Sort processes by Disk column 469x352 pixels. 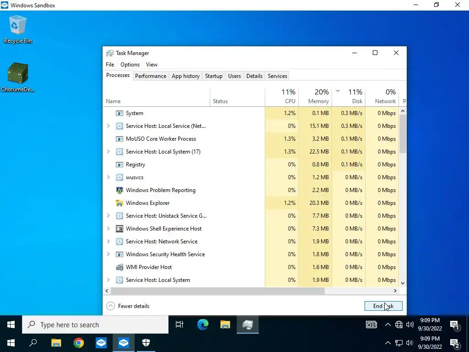pyautogui.click(x=349, y=97)
